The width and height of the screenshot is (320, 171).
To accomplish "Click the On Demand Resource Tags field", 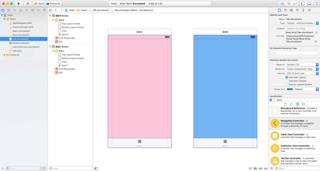I will tap(294, 53).
